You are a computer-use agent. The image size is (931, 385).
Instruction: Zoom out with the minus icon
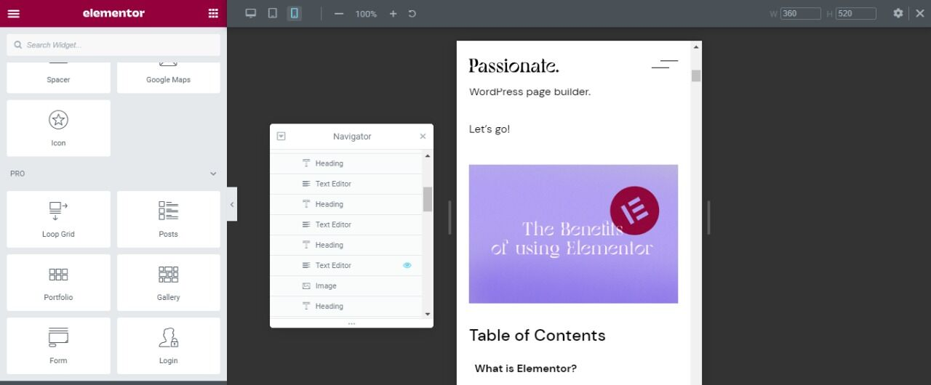(x=339, y=14)
